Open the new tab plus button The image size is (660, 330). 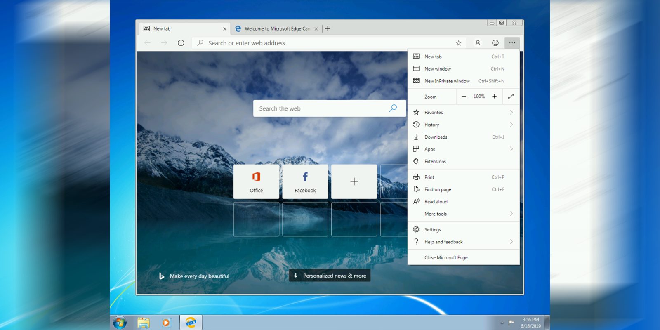[x=328, y=28]
